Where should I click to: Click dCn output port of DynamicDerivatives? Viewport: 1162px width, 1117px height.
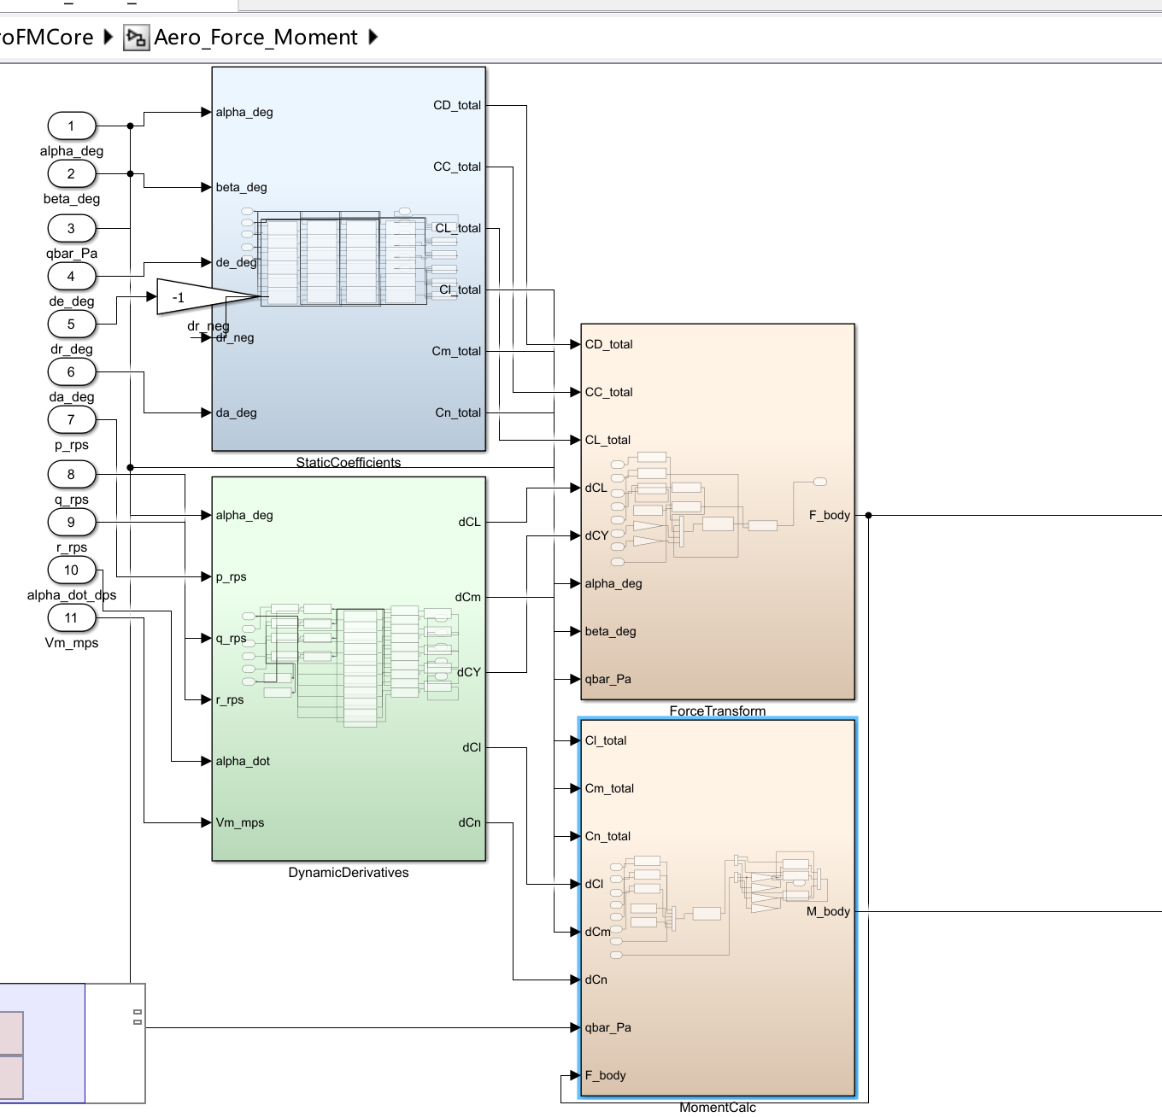[x=470, y=823]
